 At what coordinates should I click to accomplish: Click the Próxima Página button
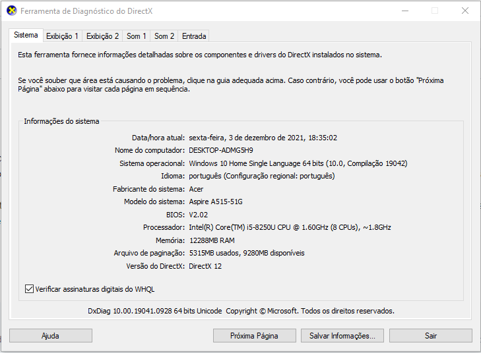pyautogui.click(x=254, y=336)
